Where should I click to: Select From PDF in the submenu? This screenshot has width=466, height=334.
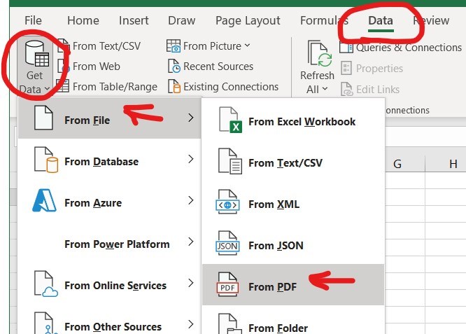pyautogui.click(x=272, y=286)
